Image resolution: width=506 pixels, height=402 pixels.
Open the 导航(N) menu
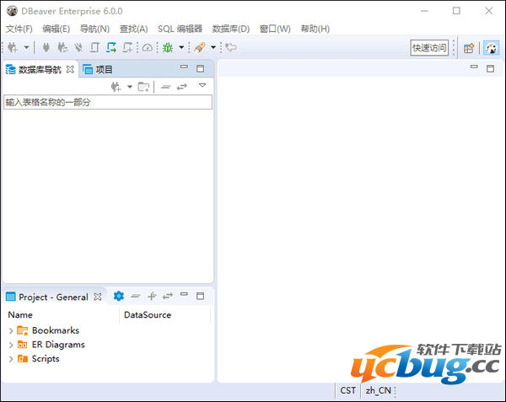[x=94, y=29]
